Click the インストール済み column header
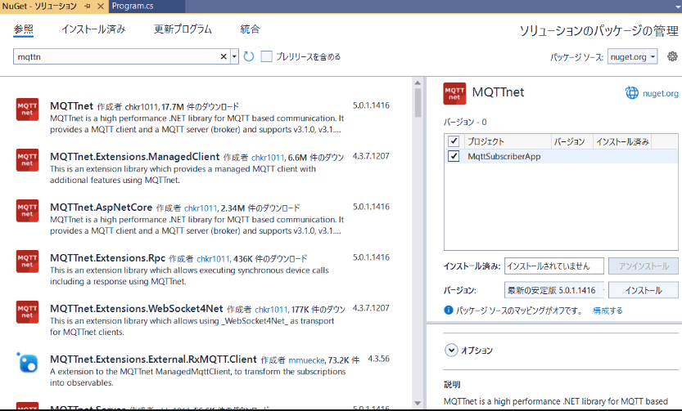Image resolution: width=682 pixels, height=411 pixels. click(x=622, y=141)
